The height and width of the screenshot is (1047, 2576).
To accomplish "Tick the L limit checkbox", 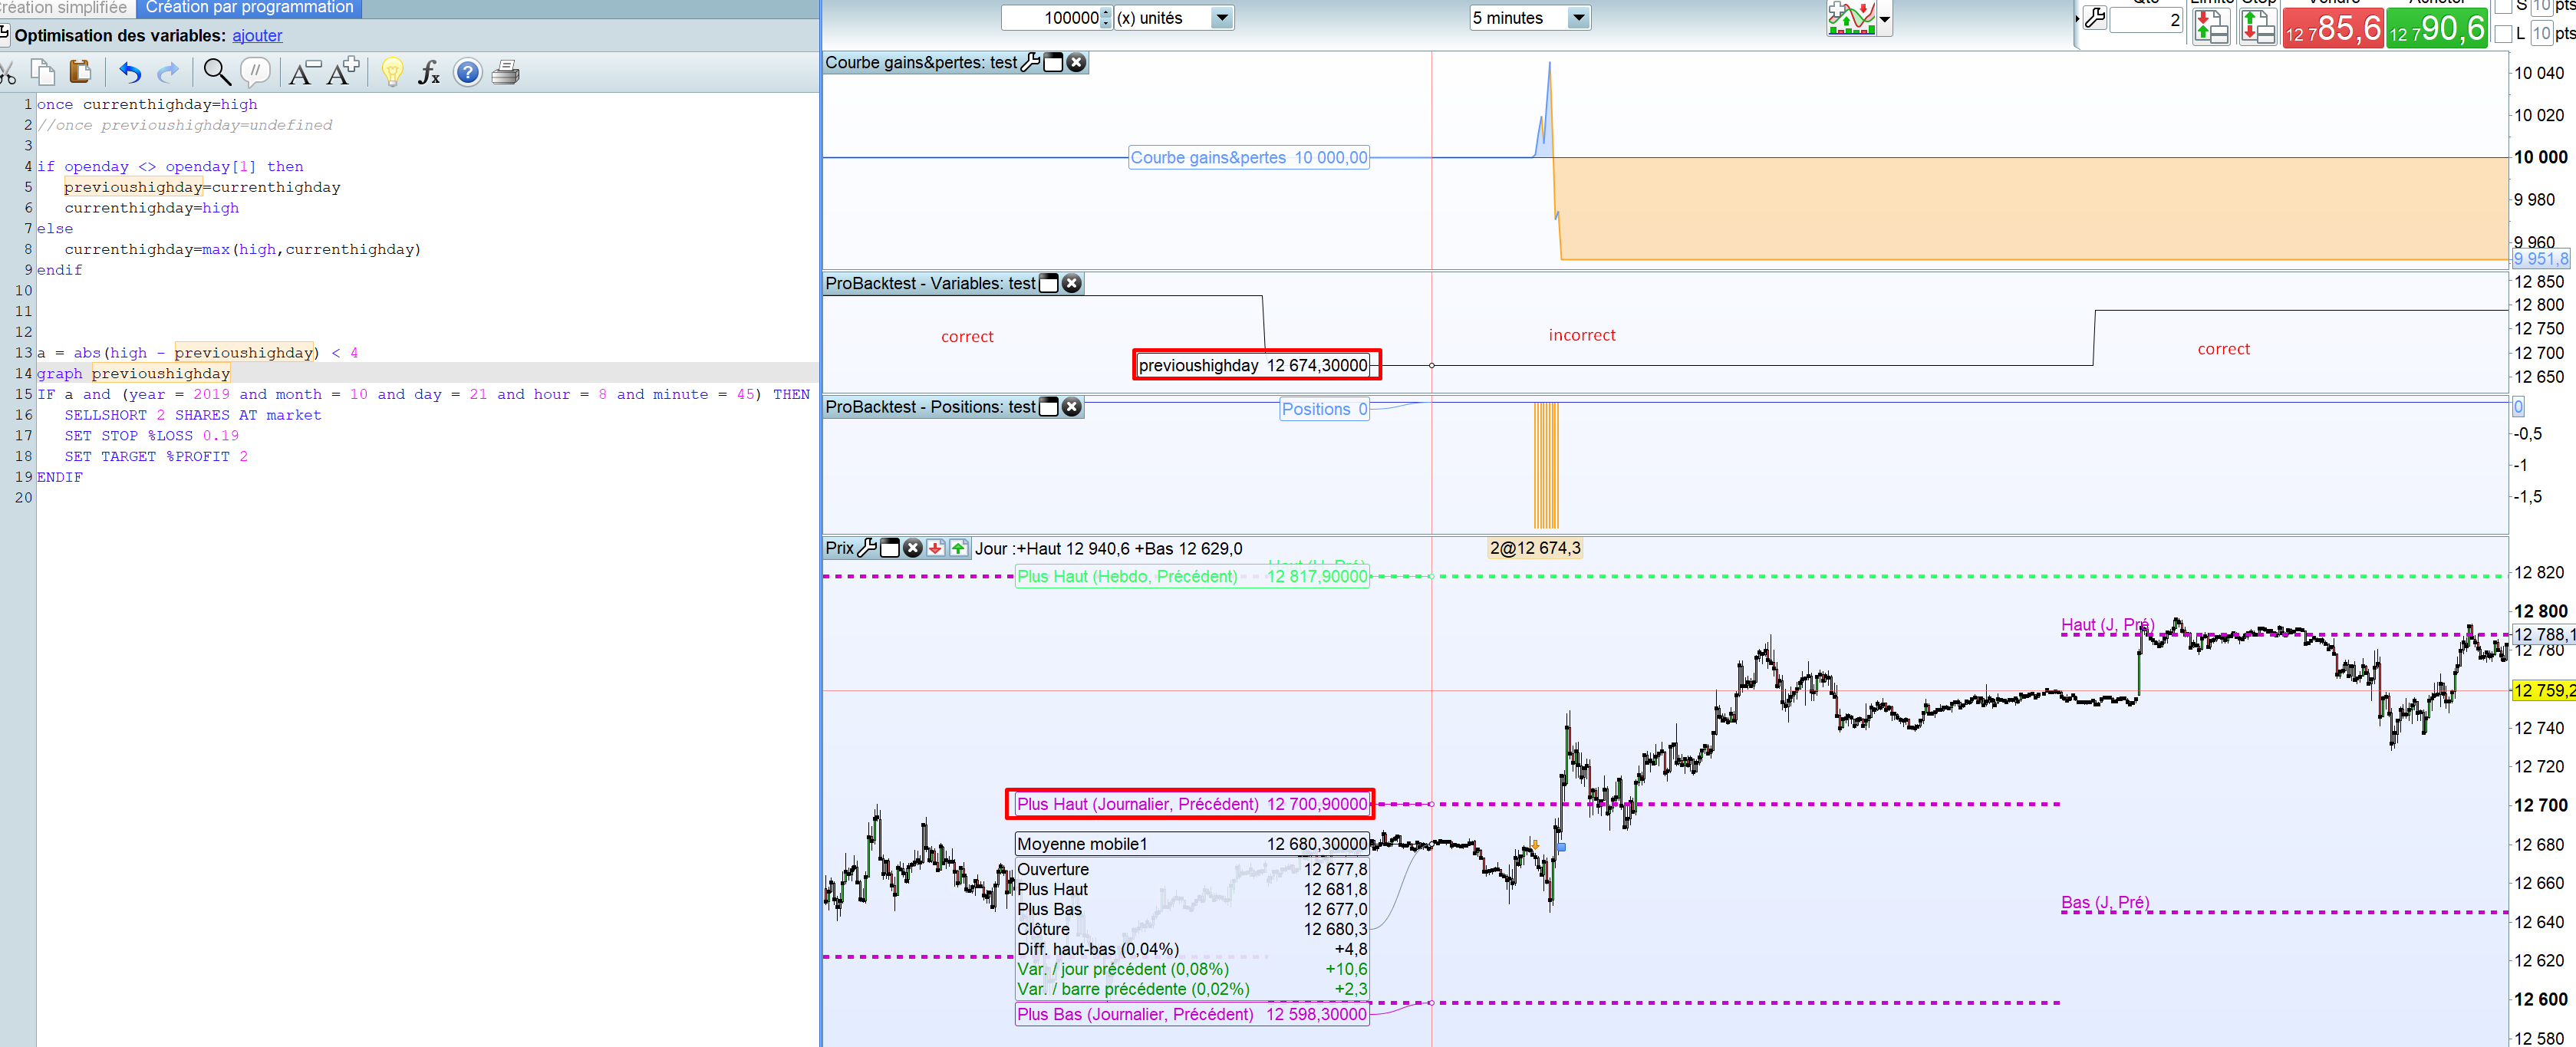I will [x=2503, y=34].
